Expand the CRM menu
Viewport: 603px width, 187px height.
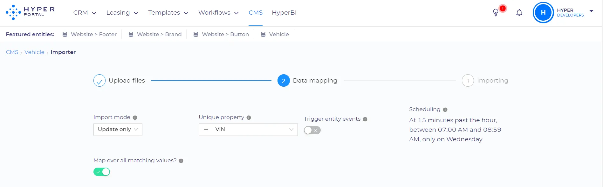click(85, 13)
